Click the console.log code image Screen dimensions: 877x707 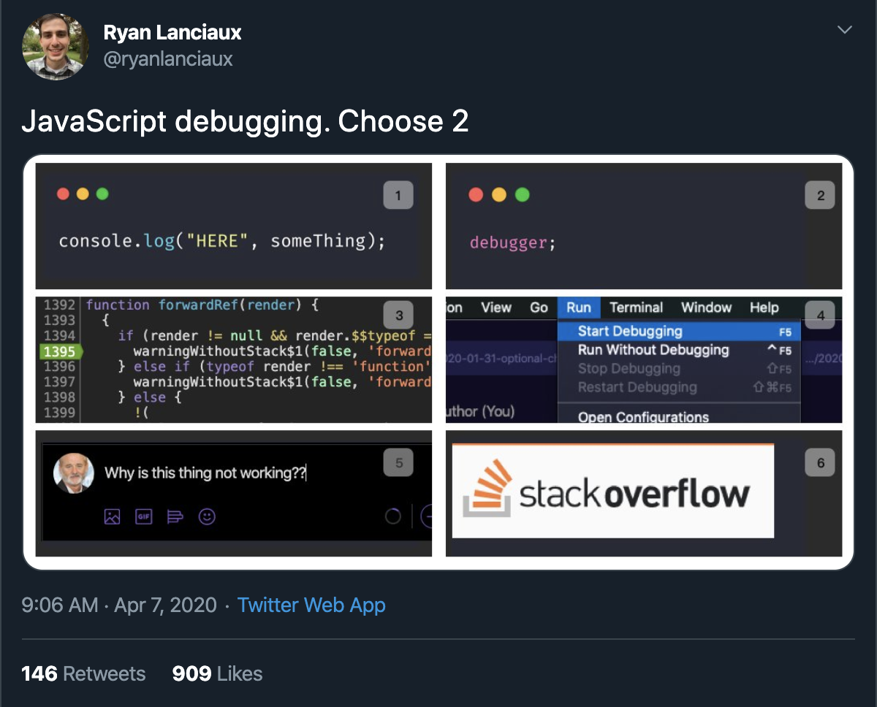pos(234,226)
